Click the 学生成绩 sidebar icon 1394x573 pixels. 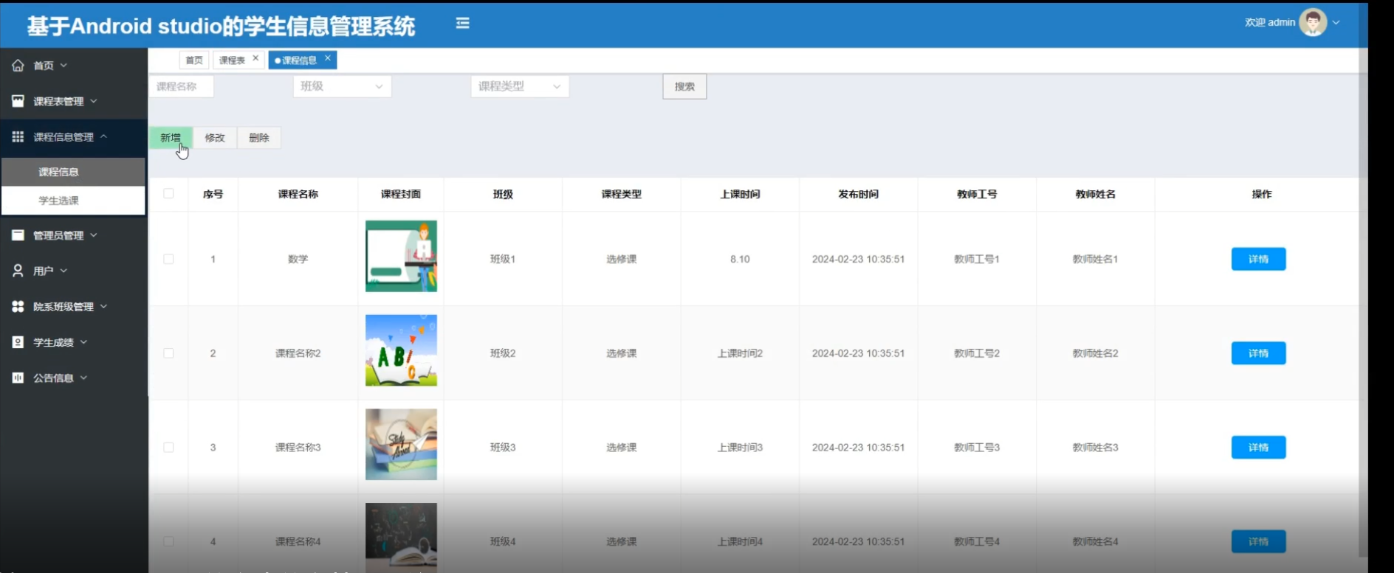coord(18,342)
